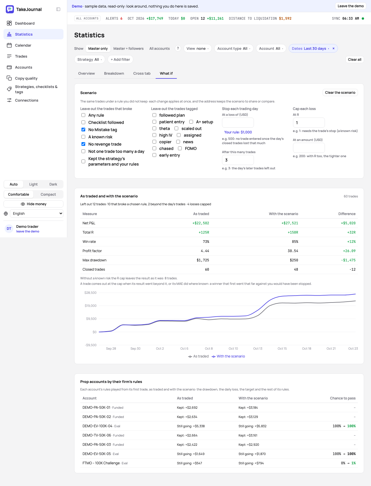Switch to the Overview tab
The height and width of the screenshot is (486, 371).
point(86,73)
